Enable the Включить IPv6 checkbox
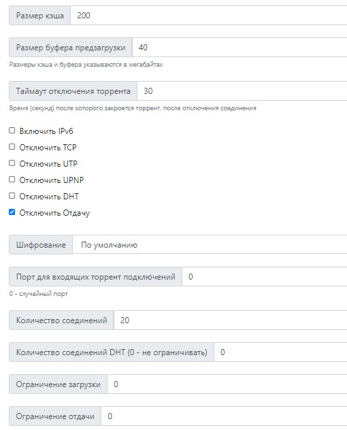Viewport: 347px width, 430px height. pyautogui.click(x=12, y=131)
